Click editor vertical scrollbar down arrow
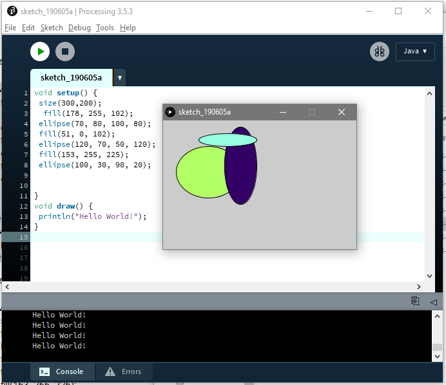 [x=429, y=276]
